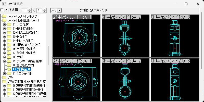Select 01【線記号変形】DV継手 folder
Screen dimensions: 204x102
click(28, 90)
